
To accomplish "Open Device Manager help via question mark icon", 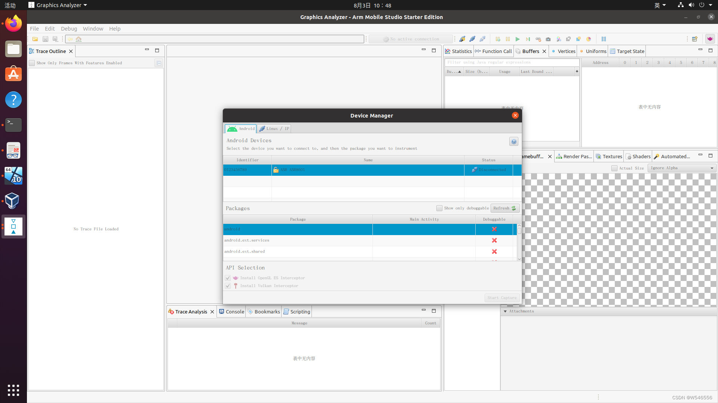I will (514, 141).
